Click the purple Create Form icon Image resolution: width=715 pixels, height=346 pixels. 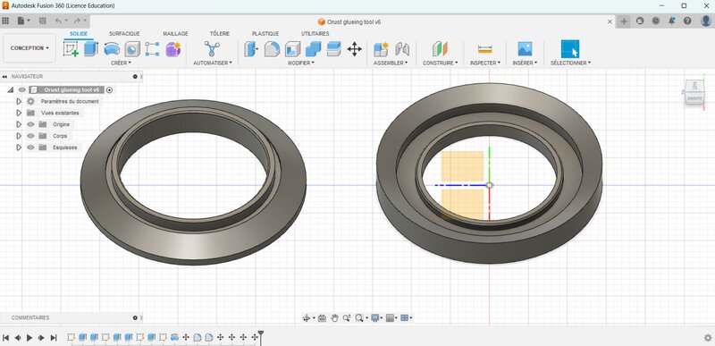tap(173, 49)
